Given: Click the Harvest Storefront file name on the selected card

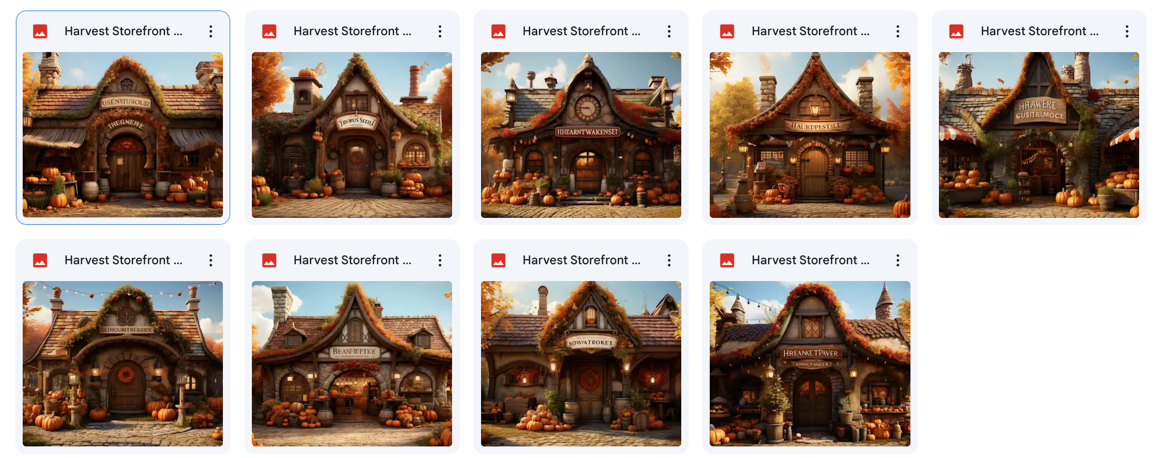Looking at the screenshot, I should 123,31.
